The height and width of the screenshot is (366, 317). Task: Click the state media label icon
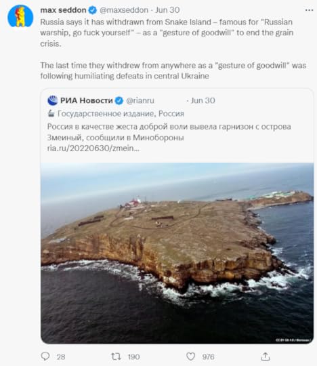(51, 113)
